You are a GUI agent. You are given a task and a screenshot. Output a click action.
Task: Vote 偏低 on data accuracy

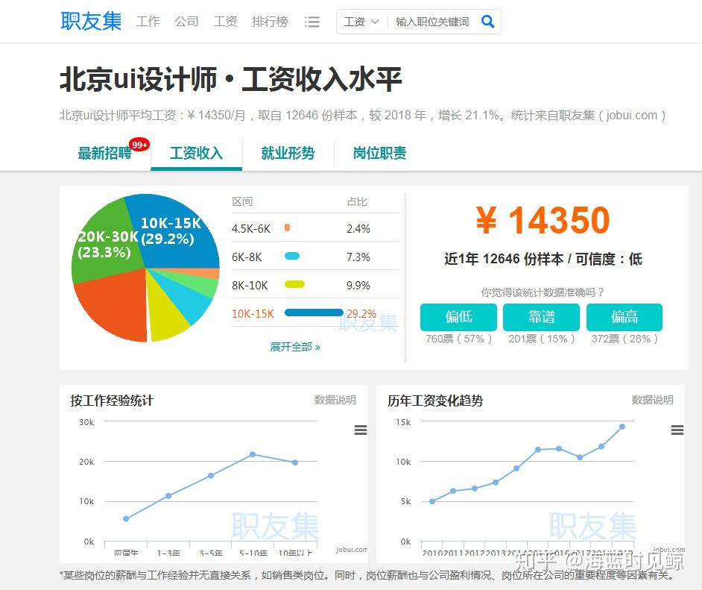coord(458,317)
